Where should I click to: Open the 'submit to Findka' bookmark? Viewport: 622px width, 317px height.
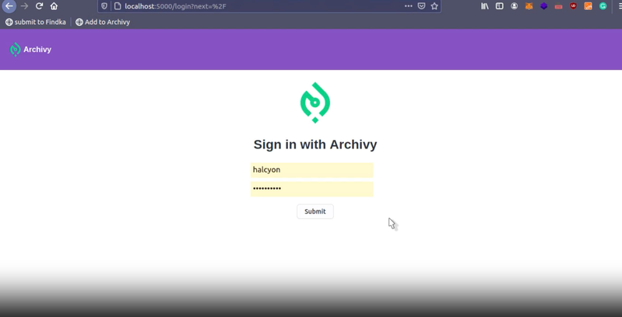36,23
